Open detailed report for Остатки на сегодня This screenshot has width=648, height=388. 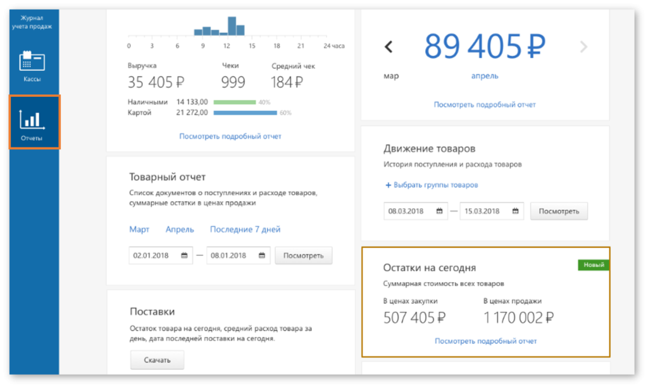(x=485, y=341)
